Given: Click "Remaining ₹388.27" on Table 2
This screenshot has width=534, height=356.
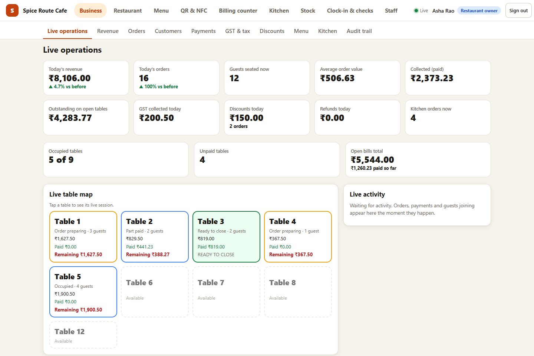Looking at the screenshot, I should point(148,254).
